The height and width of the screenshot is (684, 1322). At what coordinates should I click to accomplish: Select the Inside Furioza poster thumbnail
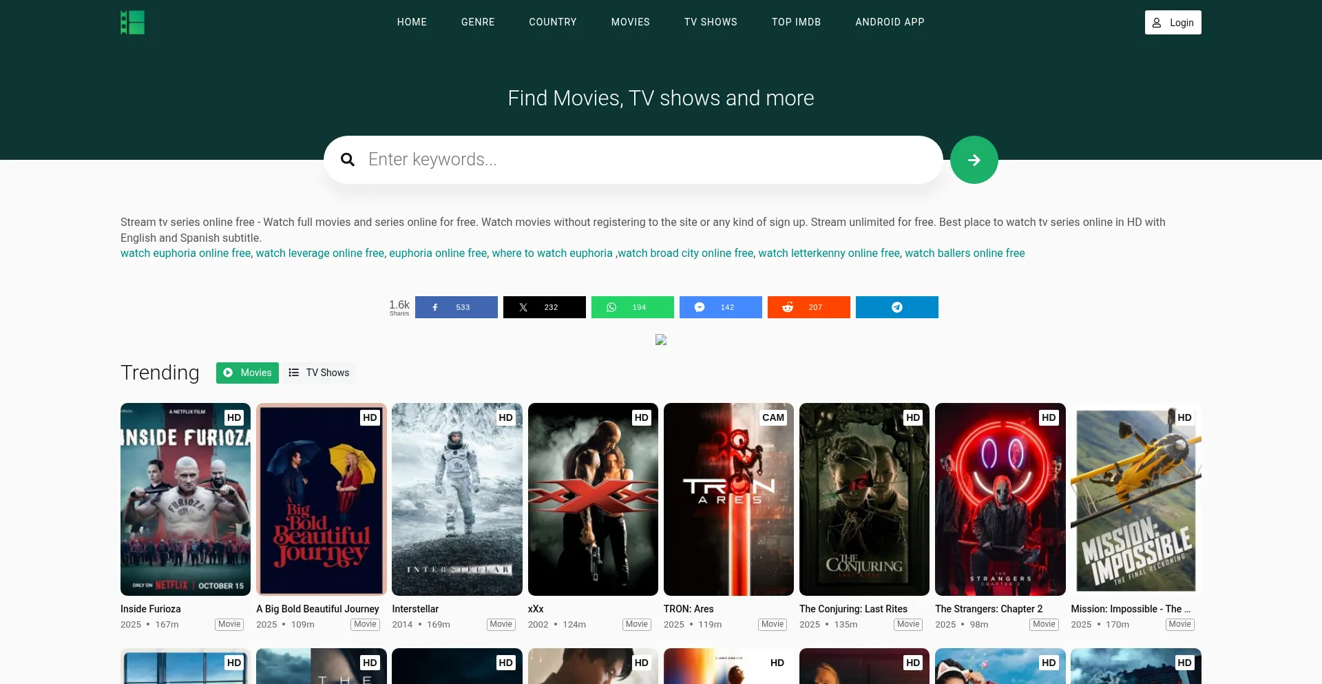click(x=185, y=499)
